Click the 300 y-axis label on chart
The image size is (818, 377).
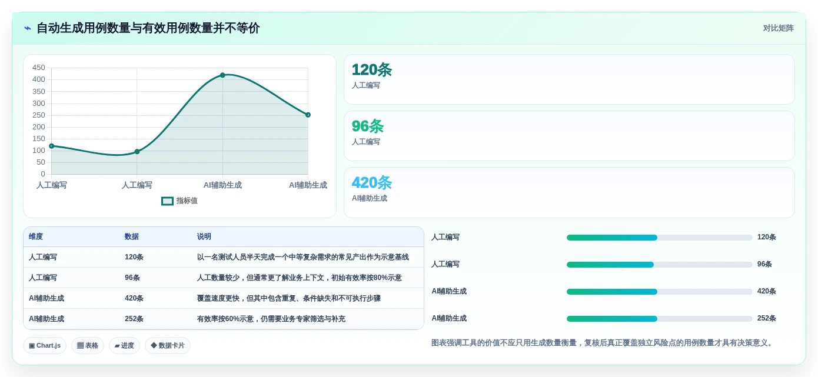coord(39,104)
